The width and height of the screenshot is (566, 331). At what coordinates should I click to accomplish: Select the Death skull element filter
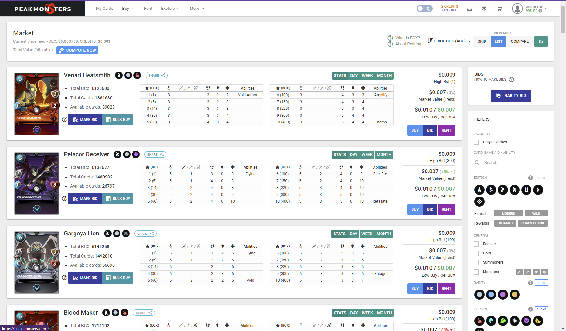pos(526,321)
